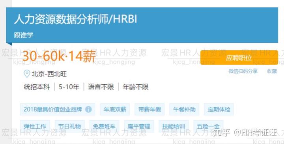Select the 2018最具价值创业品牌 tag
The height and width of the screenshot is (144, 284).
(x=58, y=109)
